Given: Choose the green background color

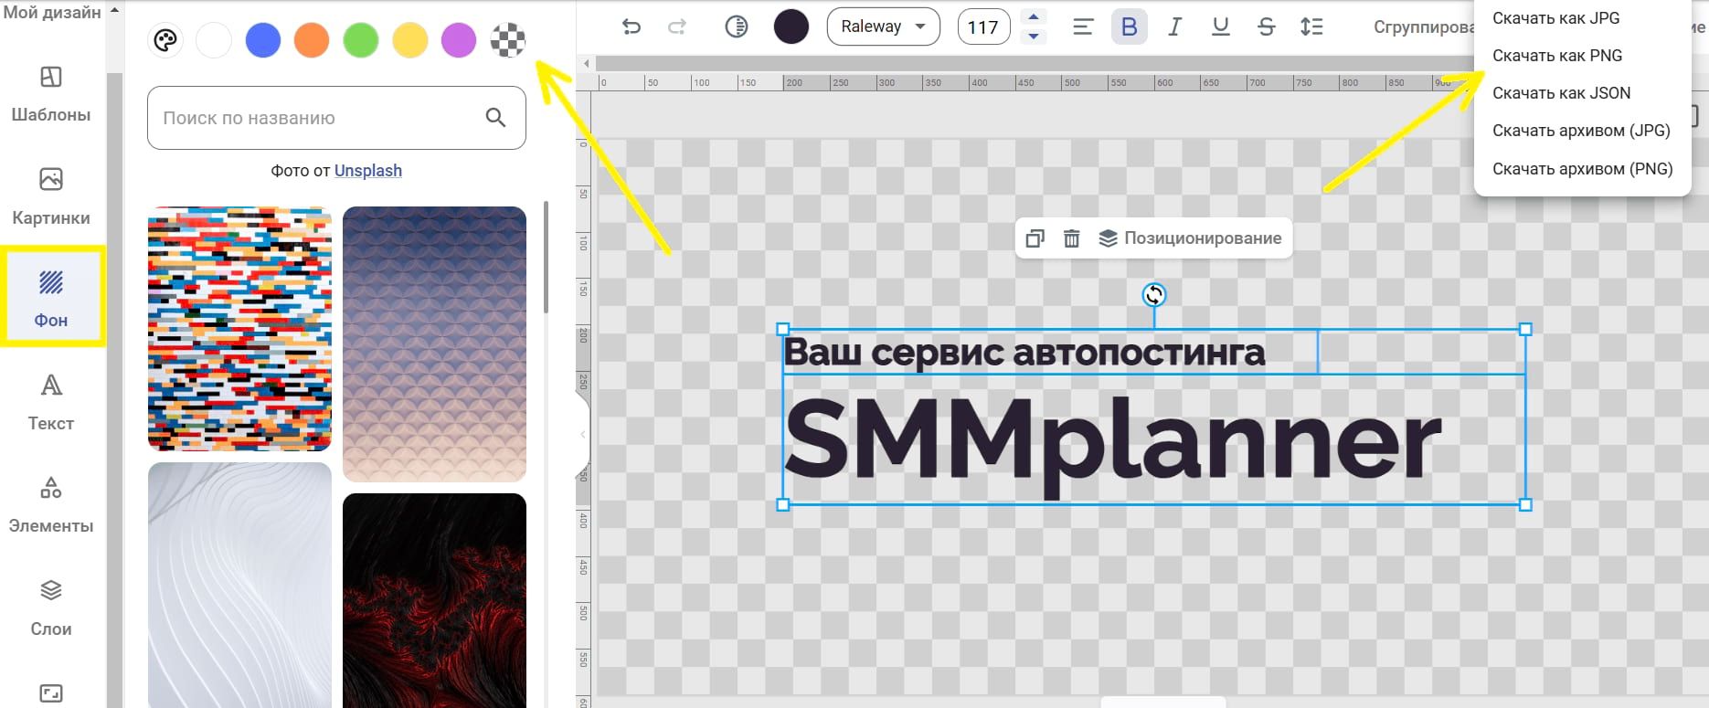Looking at the screenshot, I should (361, 40).
